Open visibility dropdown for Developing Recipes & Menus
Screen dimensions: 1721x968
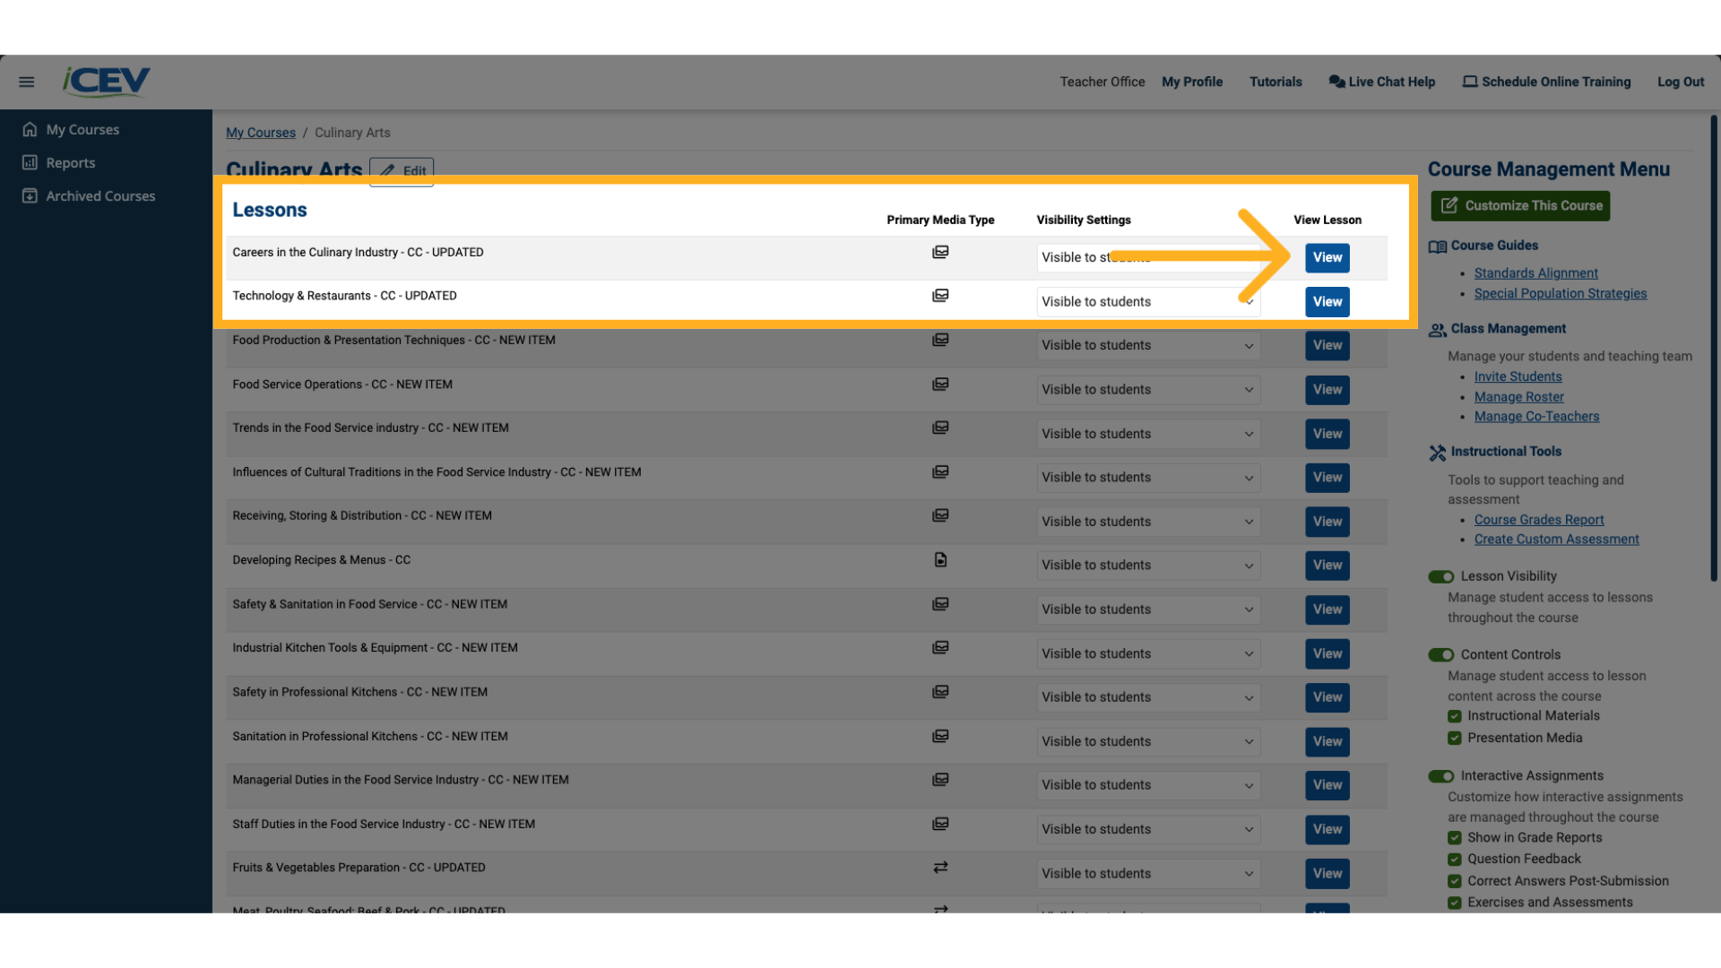tap(1148, 566)
